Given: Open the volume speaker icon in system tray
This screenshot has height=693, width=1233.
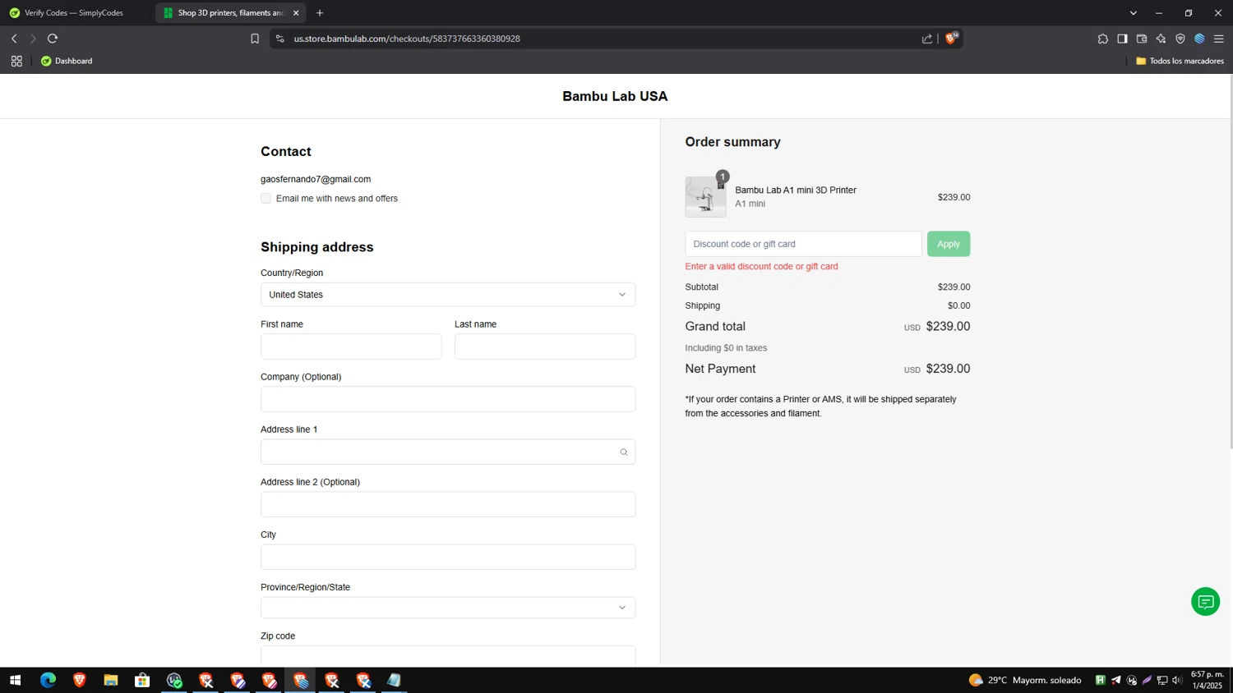Looking at the screenshot, I should point(1177,680).
